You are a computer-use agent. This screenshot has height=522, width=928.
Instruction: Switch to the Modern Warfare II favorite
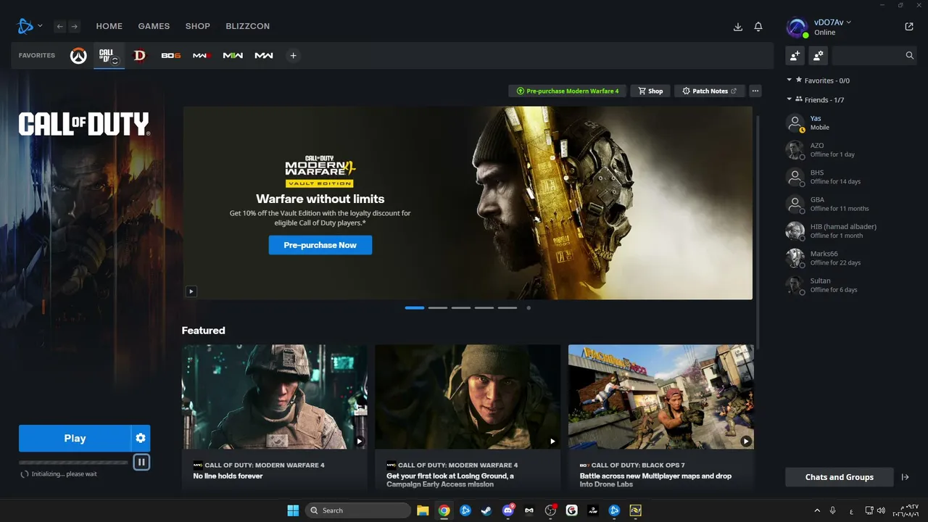click(x=233, y=56)
